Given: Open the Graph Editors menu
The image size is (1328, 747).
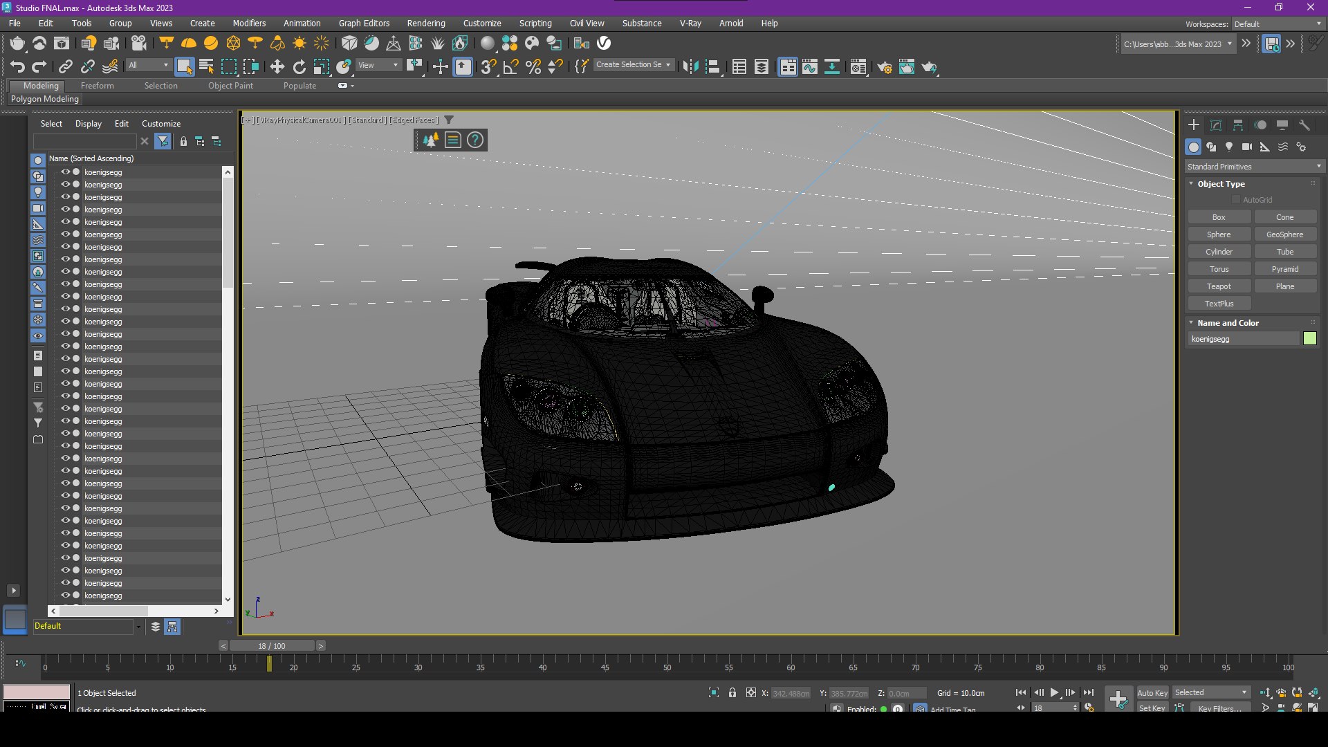Looking at the screenshot, I should [365, 24].
